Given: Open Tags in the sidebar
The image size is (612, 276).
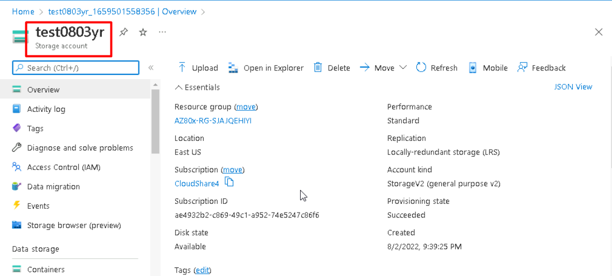Looking at the screenshot, I should [x=35, y=128].
